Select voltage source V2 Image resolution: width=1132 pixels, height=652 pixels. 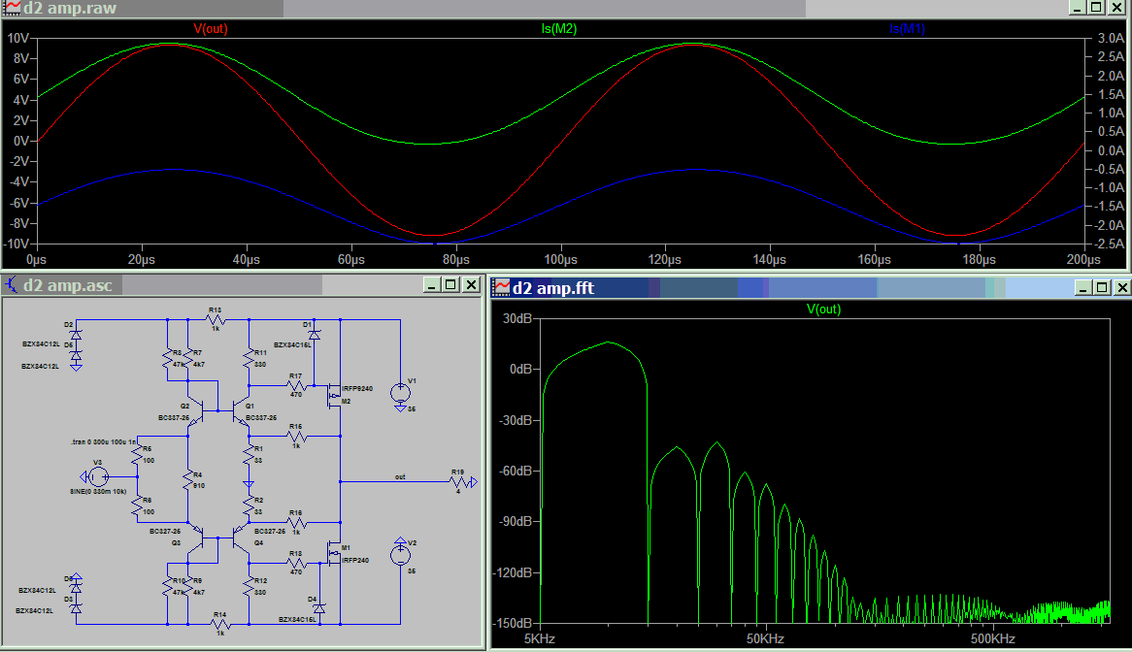pos(401,555)
